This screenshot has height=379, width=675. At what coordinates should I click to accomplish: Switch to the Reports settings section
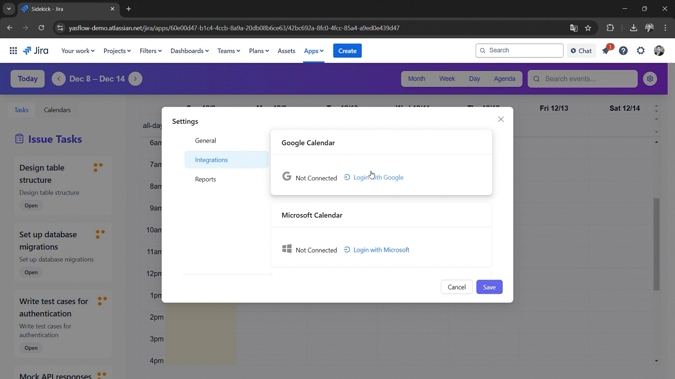(206, 179)
